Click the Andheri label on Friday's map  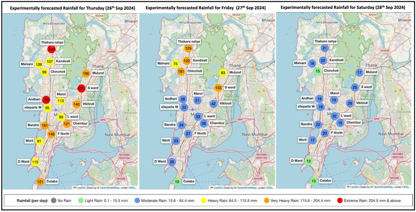click(x=171, y=99)
